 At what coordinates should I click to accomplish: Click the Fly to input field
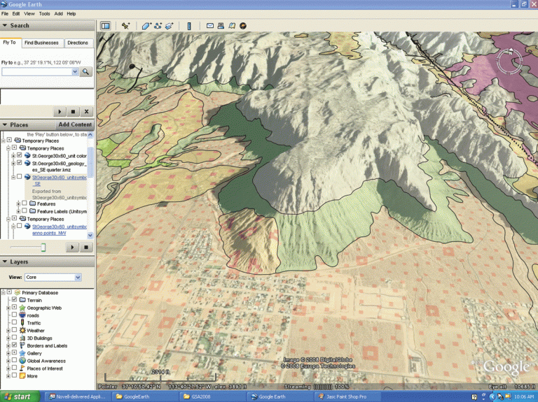click(36, 71)
